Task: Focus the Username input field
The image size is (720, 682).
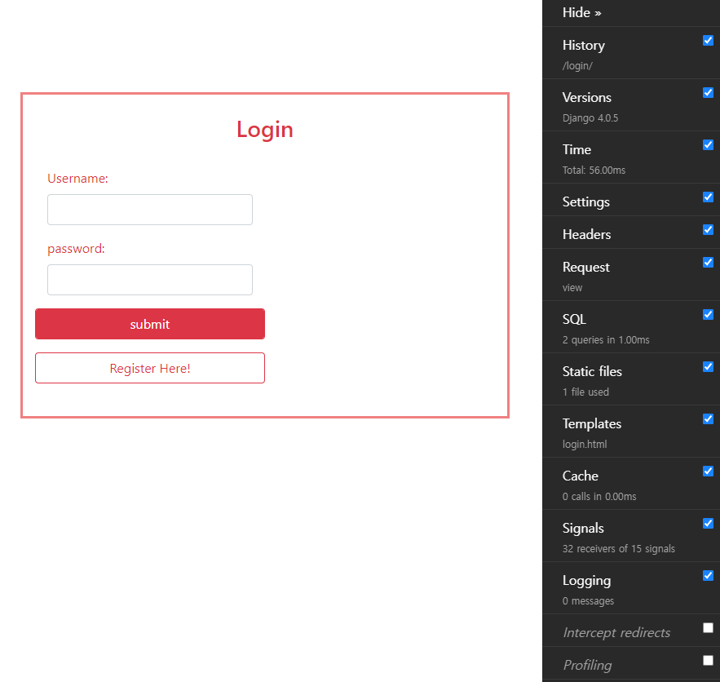Action: click(x=150, y=210)
